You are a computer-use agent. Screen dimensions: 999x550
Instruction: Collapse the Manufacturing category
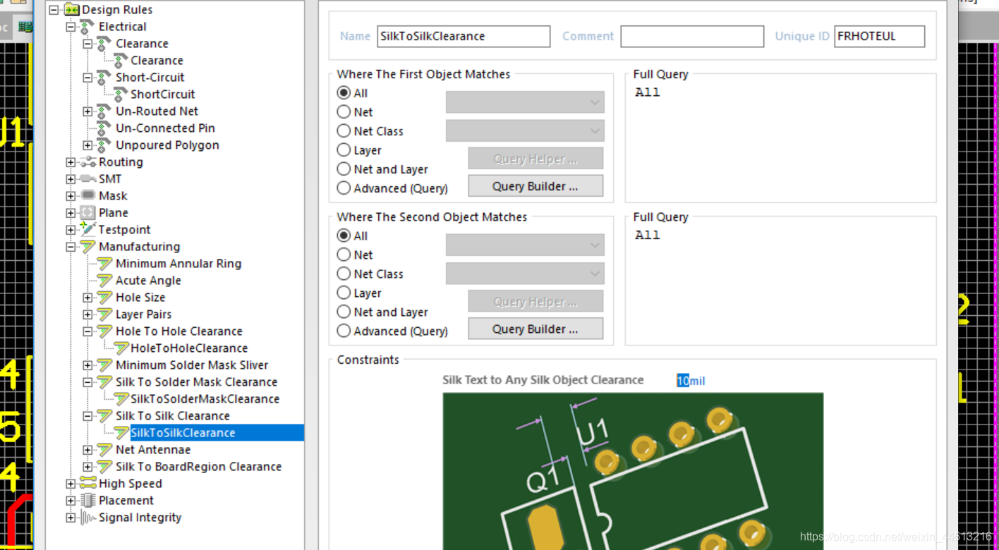click(71, 247)
